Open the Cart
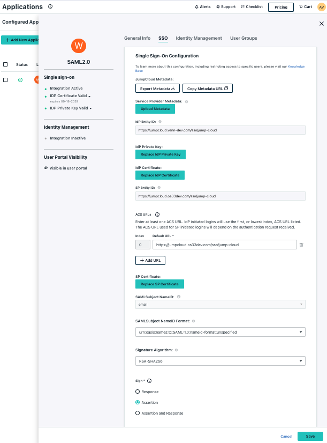The image size is (327, 443). coord(306,7)
